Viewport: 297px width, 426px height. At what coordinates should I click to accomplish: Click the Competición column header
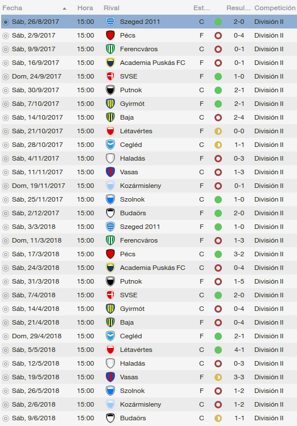coord(275,8)
